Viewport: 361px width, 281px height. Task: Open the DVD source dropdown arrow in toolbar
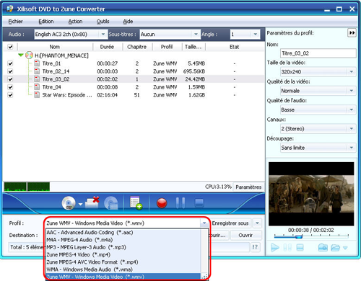click(80, 204)
